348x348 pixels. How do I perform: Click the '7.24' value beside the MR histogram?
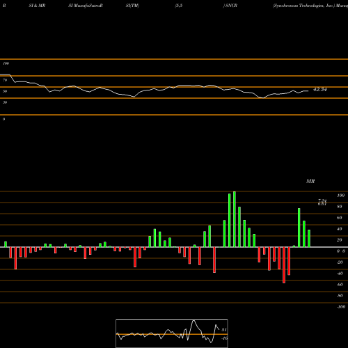point(322,200)
